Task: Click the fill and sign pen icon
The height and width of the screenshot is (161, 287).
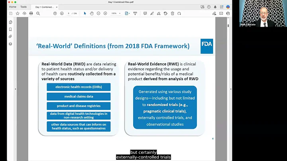Action: click(x=214, y=14)
